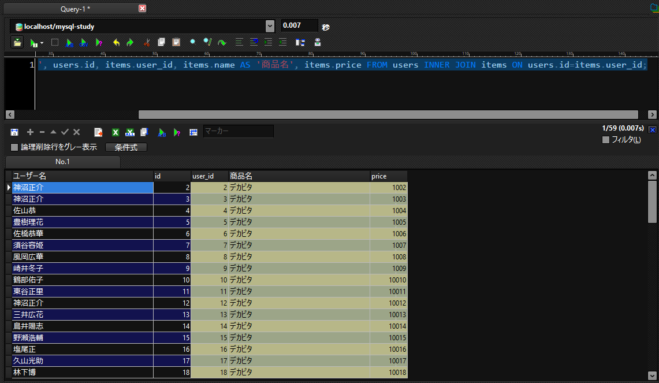Select the 豊樹理花 user name cell

click(83, 222)
